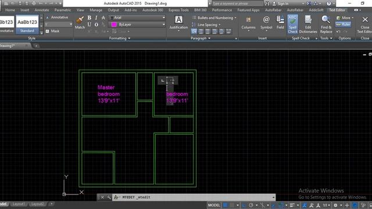Toggle Underline formatting

click(89, 24)
